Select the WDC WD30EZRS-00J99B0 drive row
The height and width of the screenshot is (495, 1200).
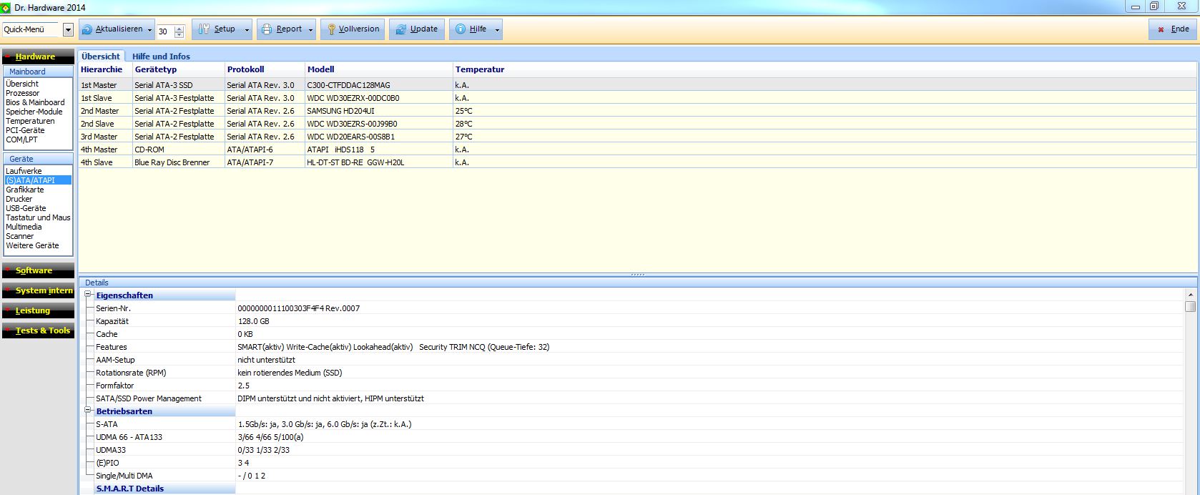coord(637,124)
